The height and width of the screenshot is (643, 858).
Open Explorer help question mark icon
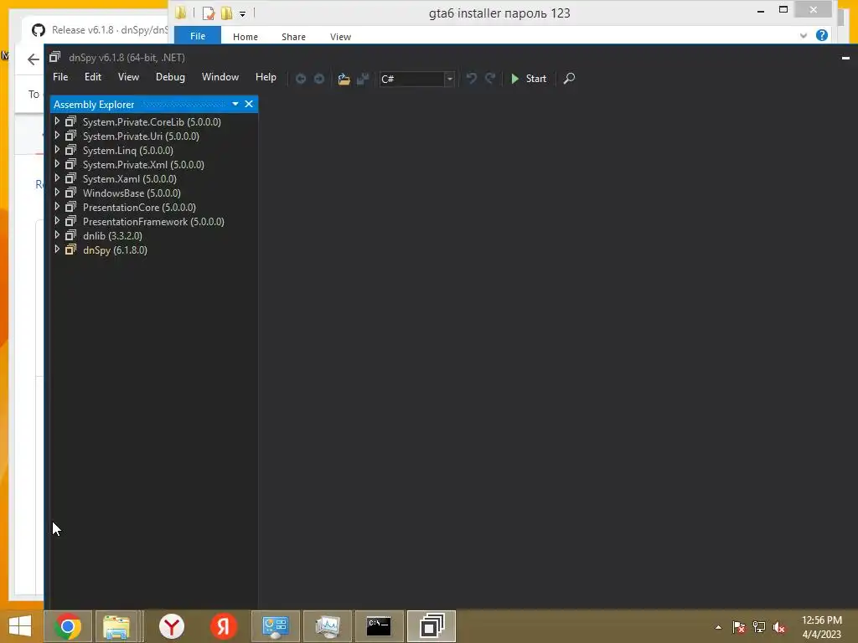821,35
